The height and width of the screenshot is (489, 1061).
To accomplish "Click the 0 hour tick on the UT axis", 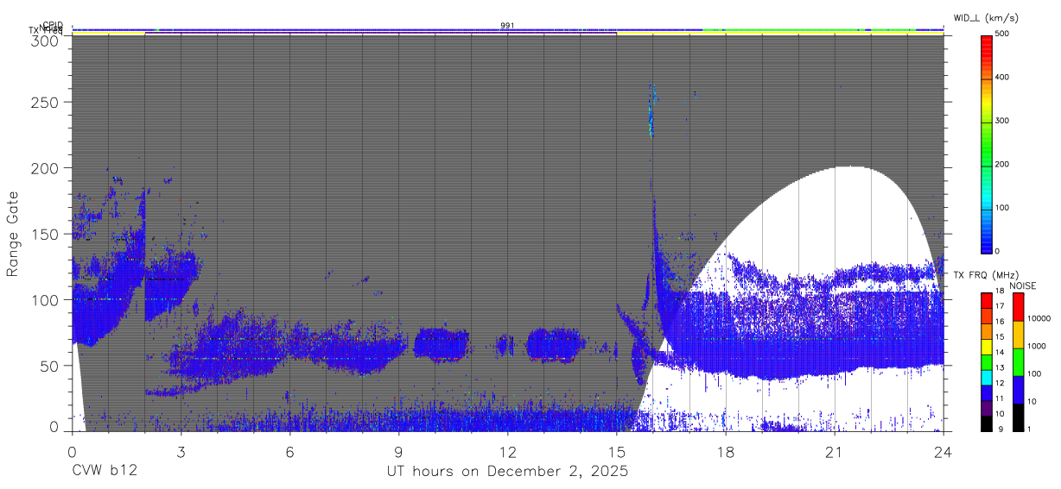I will tap(72, 451).
